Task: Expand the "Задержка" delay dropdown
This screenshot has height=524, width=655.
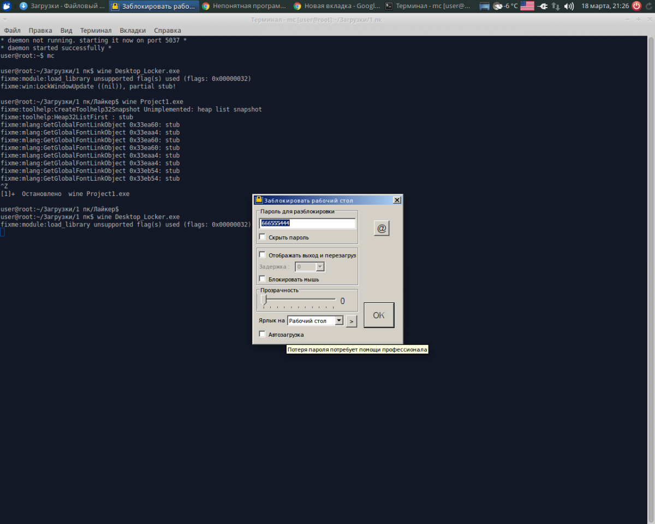Action: 320,267
